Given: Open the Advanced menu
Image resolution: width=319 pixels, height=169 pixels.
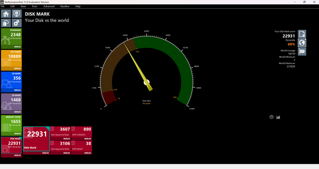Looking at the screenshot, I should coord(49,6).
